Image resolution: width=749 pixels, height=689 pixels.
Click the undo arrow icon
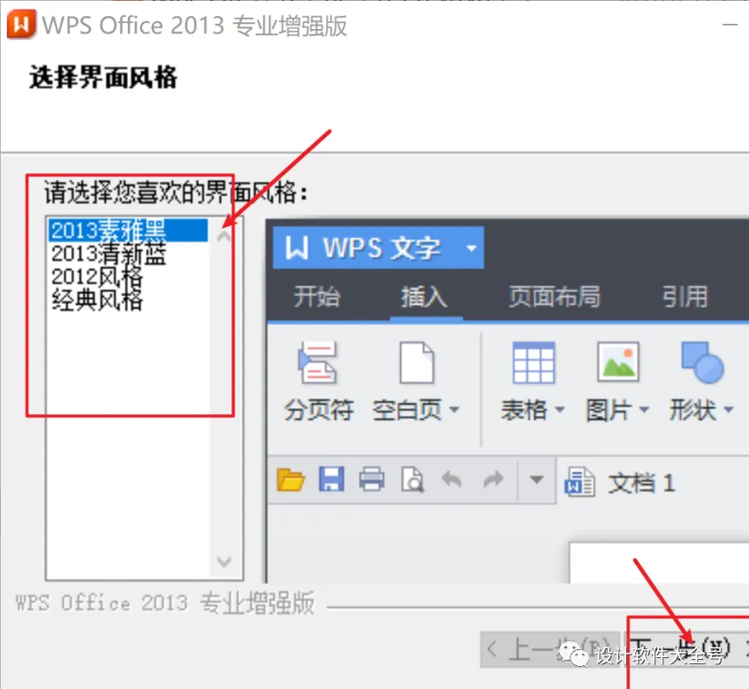coord(451,480)
